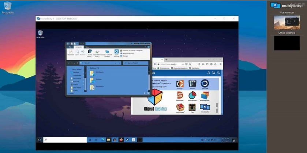Open the WindowBlinds app icon
Screen dimensions: 307x153
(205, 96)
